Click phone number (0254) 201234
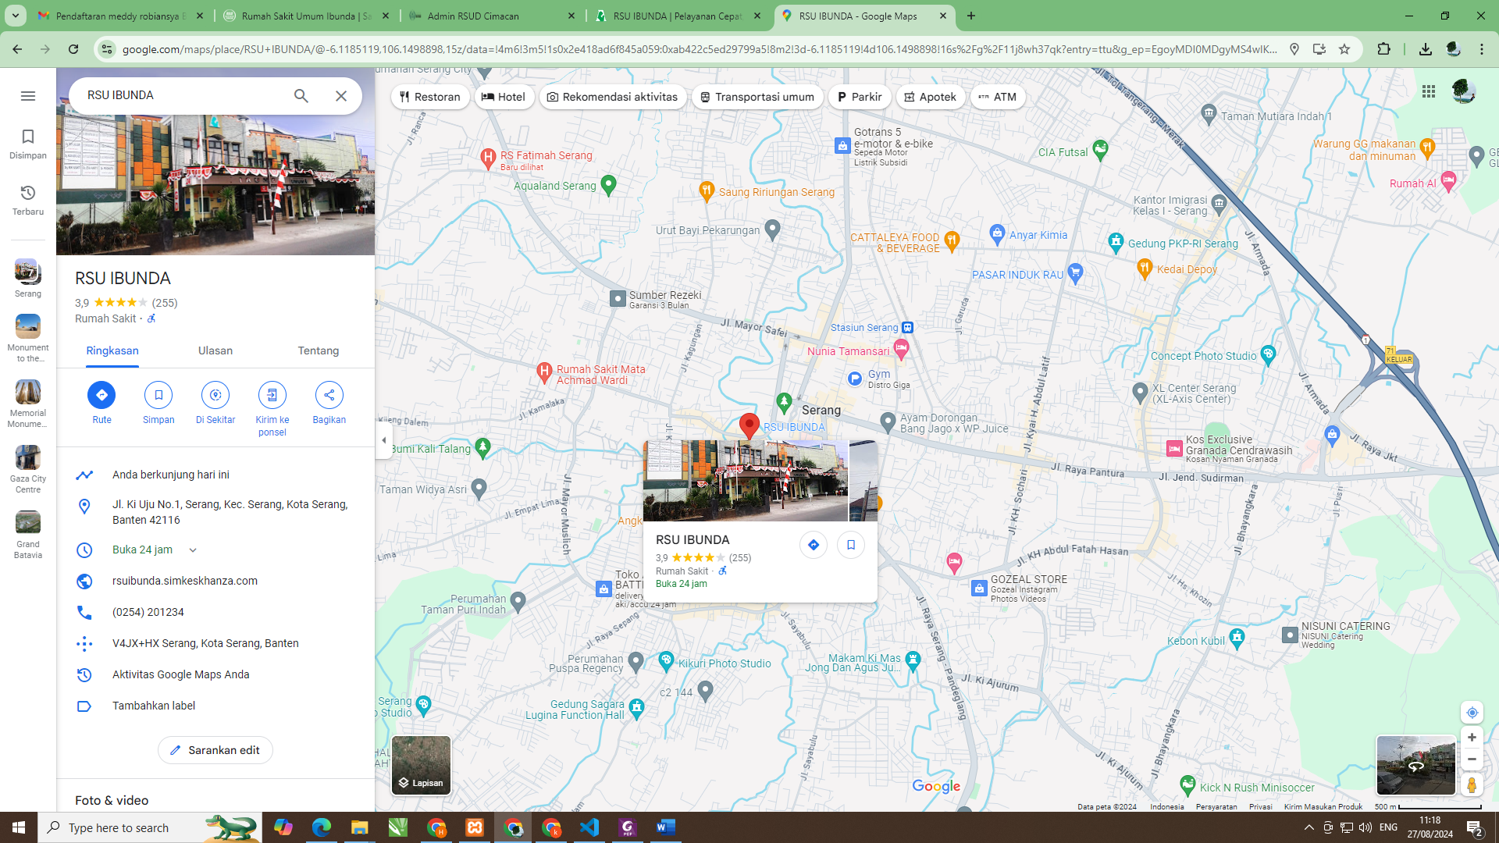Image resolution: width=1499 pixels, height=843 pixels. coord(148,612)
